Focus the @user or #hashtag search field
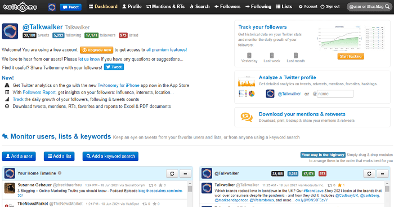The width and height of the screenshot is (394, 207). coord(366,7)
